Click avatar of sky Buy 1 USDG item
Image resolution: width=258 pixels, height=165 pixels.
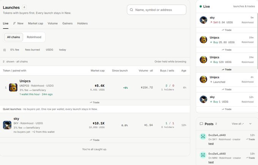(x=203, y=99)
